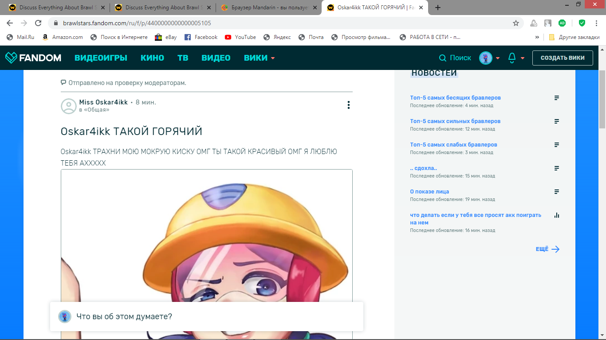Open the Facebook bookmark
The height and width of the screenshot is (340, 606).
tap(201, 37)
